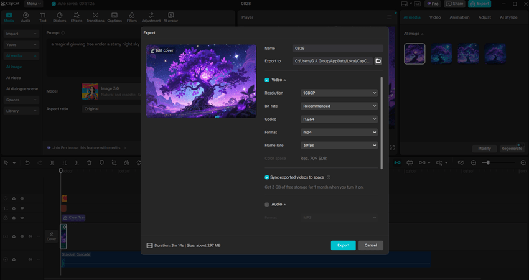Enable the Audio export checkbox

pyautogui.click(x=267, y=204)
